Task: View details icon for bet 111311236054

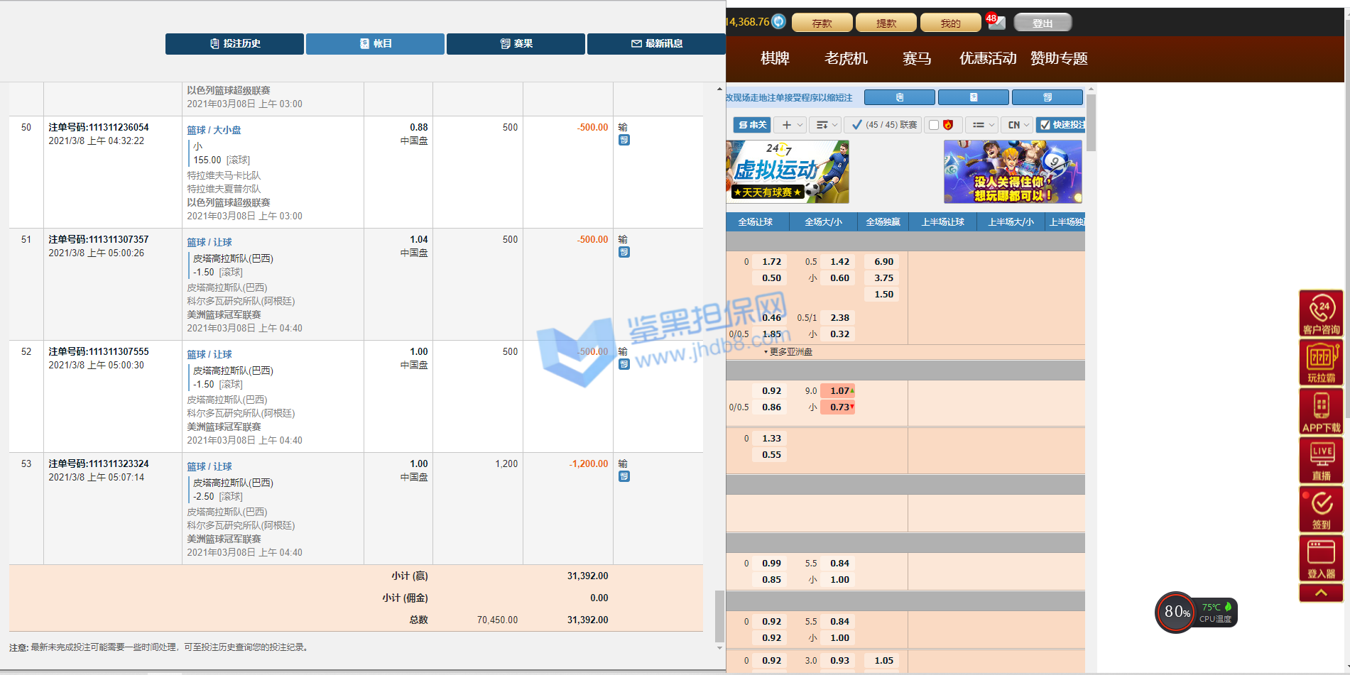Action: tap(624, 141)
